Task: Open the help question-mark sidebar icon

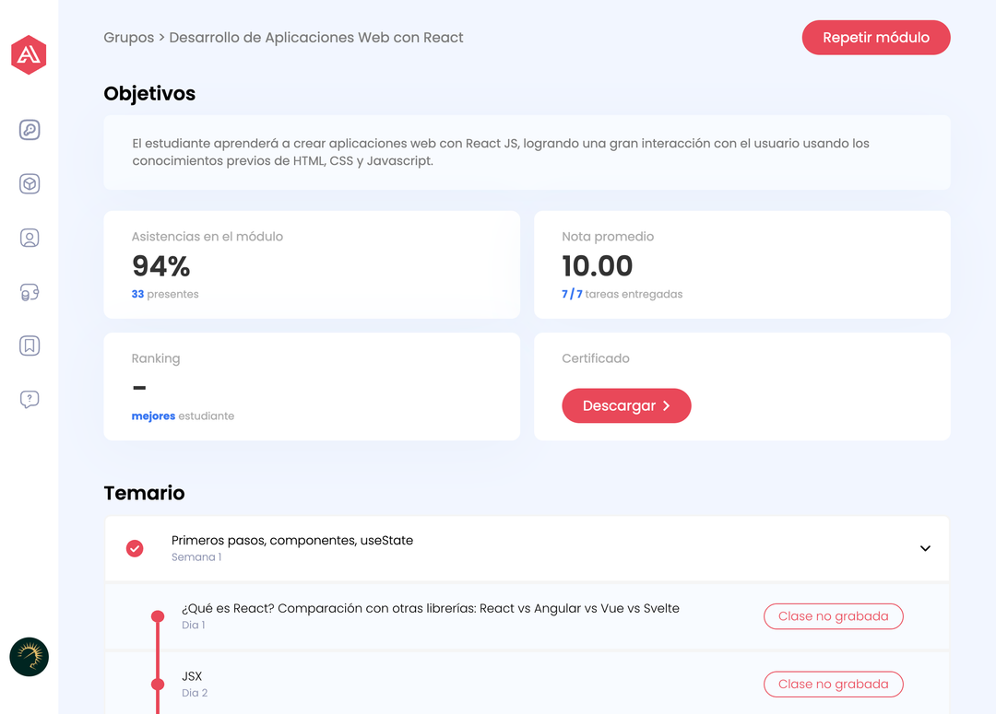Action: point(30,399)
